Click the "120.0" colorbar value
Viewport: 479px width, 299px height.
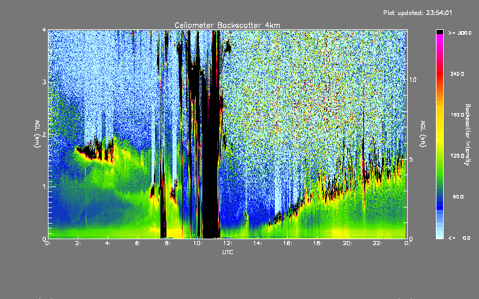point(457,156)
